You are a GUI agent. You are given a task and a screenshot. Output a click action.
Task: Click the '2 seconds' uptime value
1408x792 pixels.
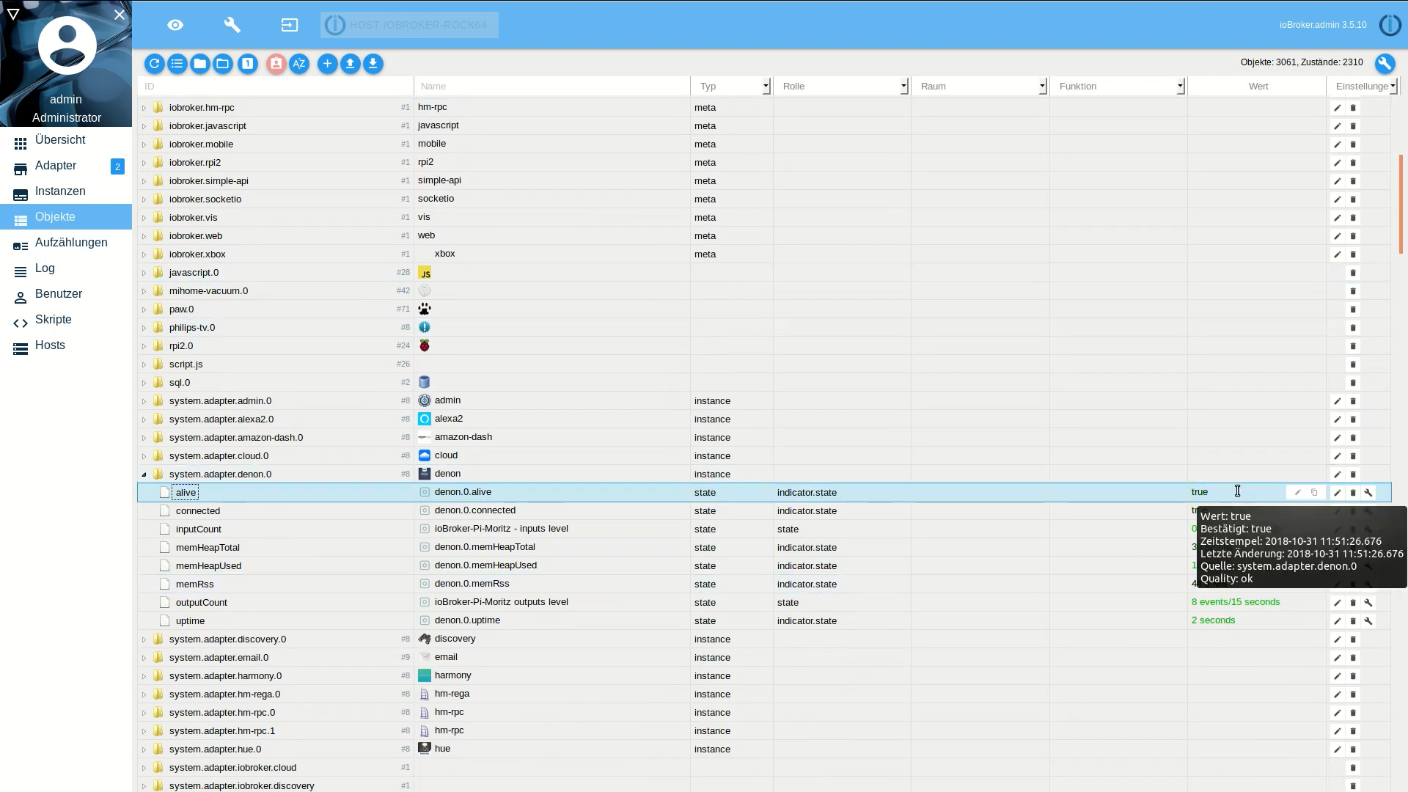coord(1213,620)
